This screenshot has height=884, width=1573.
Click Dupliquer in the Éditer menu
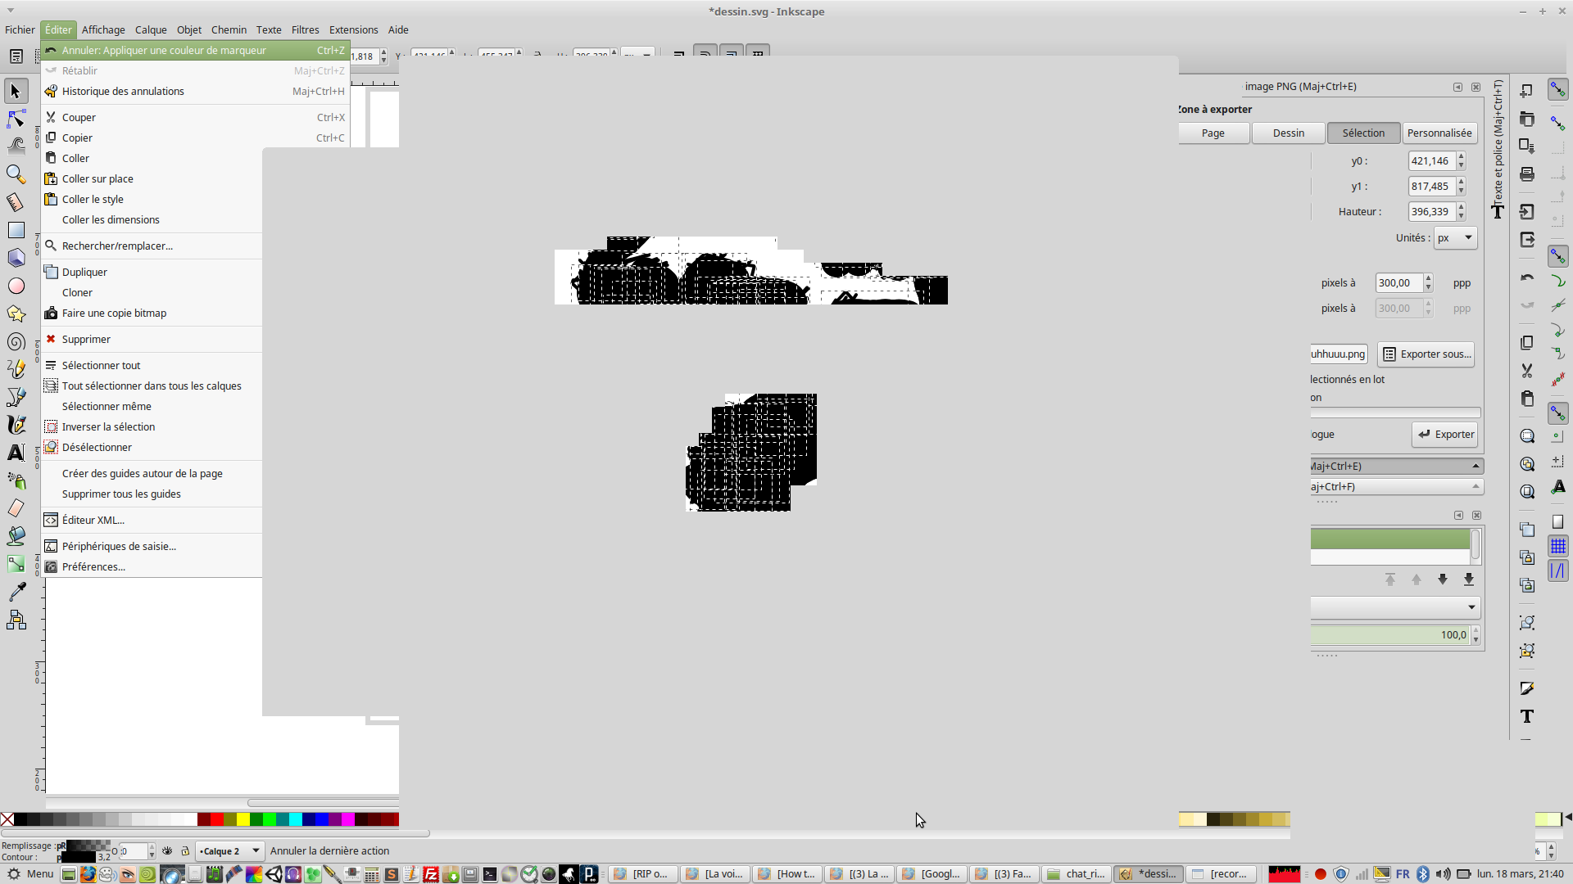pyautogui.click(x=84, y=273)
